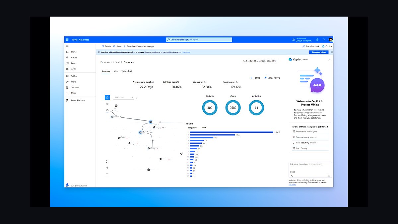Click the Cases donut showing 9682
The height and width of the screenshot is (224, 398).
click(x=233, y=108)
